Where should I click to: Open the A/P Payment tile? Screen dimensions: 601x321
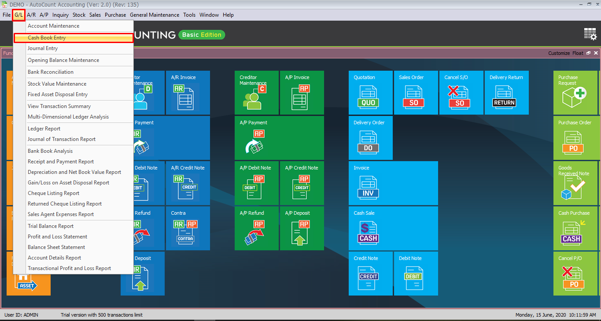(x=279, y=138)
